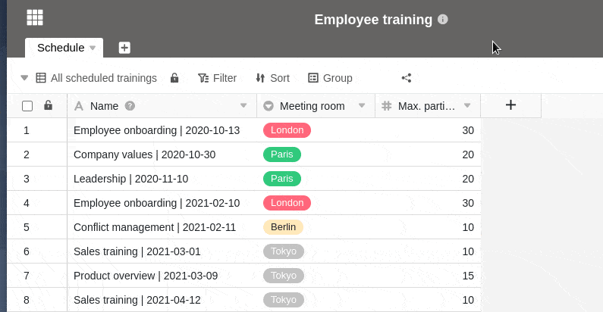
Task: Click the view lock icon in toolbar
Action: (174, 78)
